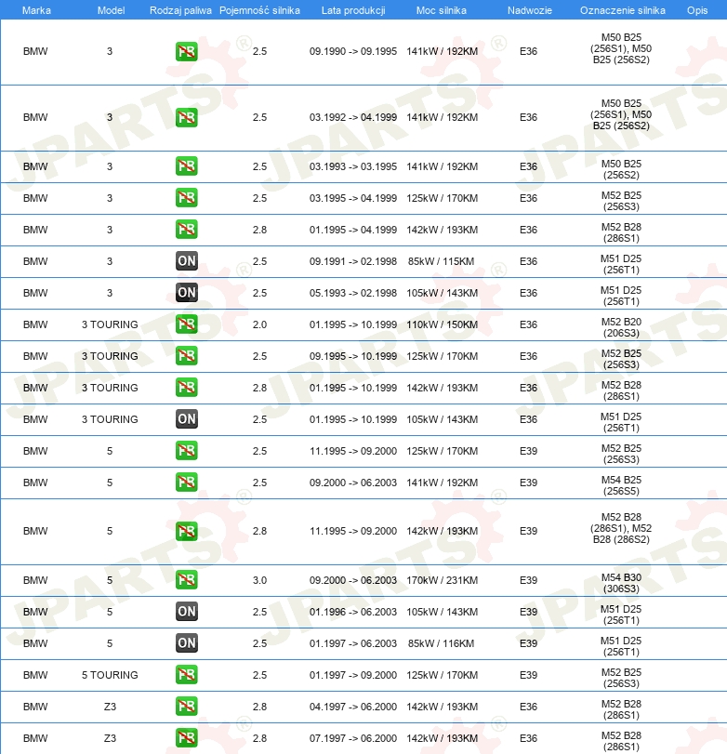Select the date range 09.2000 -> 06.2003 in the 3.0 row

click(353, 580)
